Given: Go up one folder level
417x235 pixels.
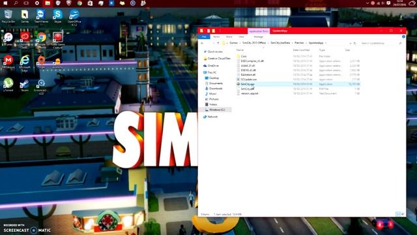Looking at the screenshot, I should pyautogui.click(x=218, y=43).
